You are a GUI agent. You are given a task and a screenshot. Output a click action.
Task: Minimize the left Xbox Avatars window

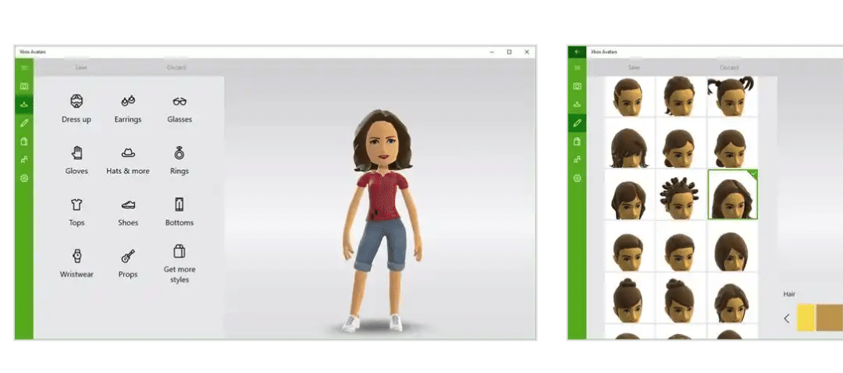click(x=492, y=52)
